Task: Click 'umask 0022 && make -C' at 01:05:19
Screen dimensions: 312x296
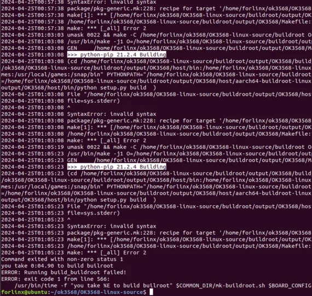Action: tap(102, 147)
